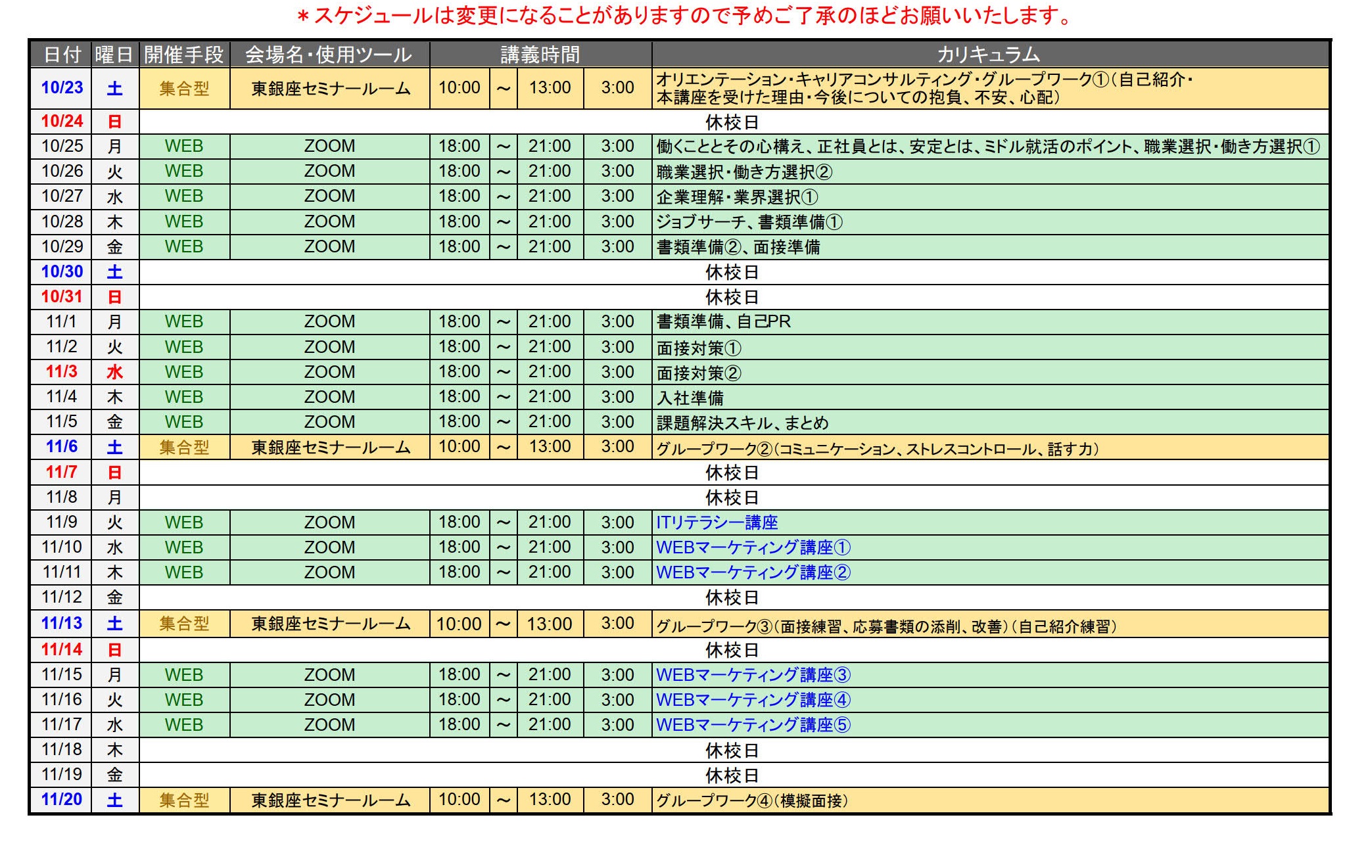Viewport: 1368px width, 855px height.
Task: Select the 10/30 date cell
Action: (61, 272)
